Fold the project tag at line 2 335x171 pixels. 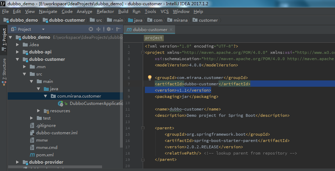pos(143,52)
